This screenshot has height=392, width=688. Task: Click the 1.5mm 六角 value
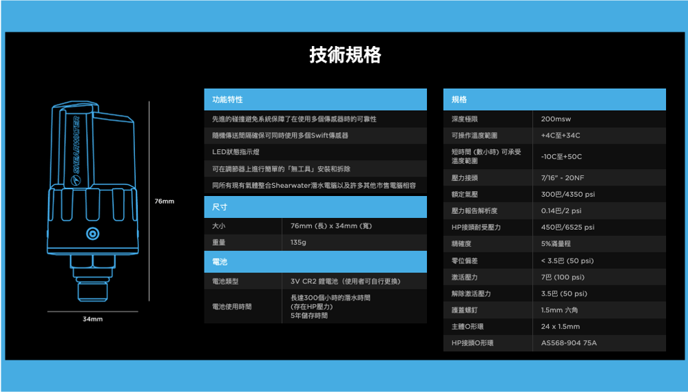click(559, 310)
